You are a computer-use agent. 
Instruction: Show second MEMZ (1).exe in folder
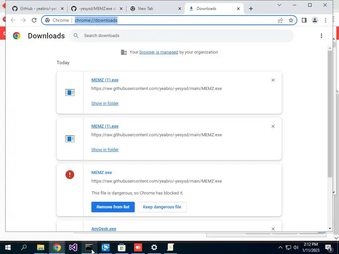[x=105, y=150]
